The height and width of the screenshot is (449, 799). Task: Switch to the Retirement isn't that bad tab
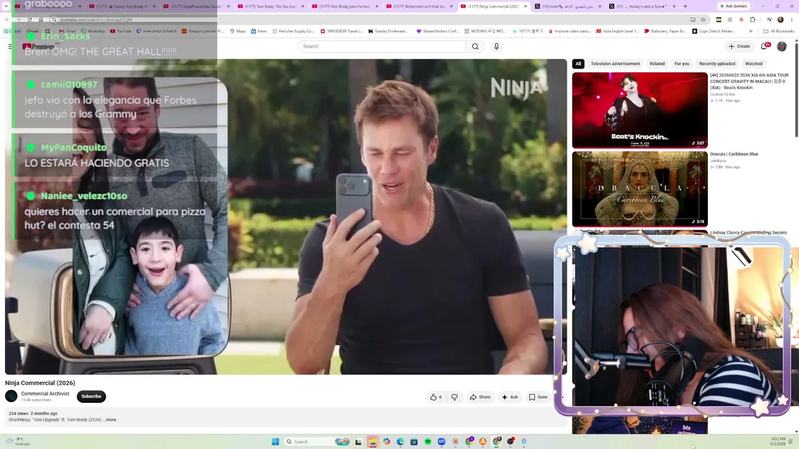419,6
